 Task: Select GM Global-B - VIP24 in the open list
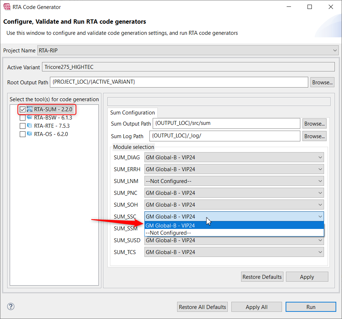(234, 225)
